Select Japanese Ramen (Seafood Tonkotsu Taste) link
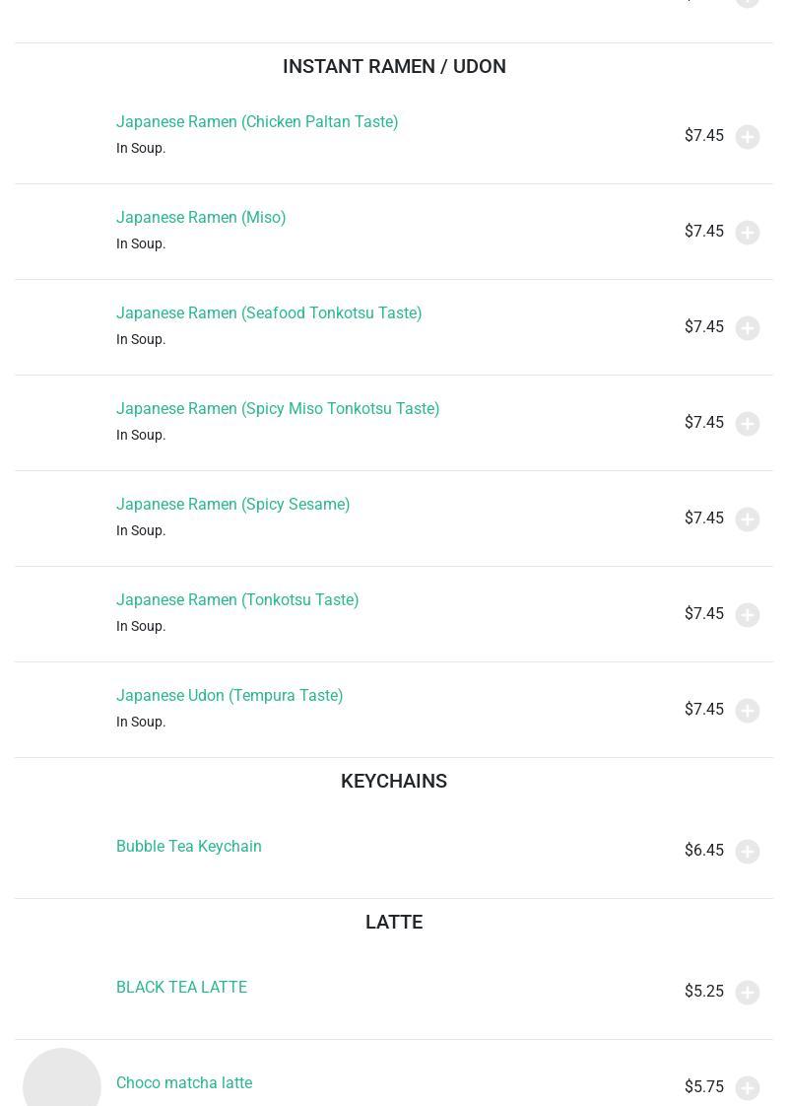The width and height of the screenshot is (788, 1106). (269, 313)
